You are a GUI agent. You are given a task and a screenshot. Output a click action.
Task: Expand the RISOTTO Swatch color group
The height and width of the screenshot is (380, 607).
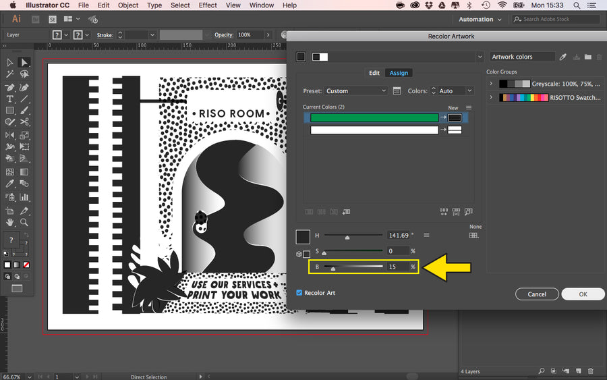click(491, 97)
